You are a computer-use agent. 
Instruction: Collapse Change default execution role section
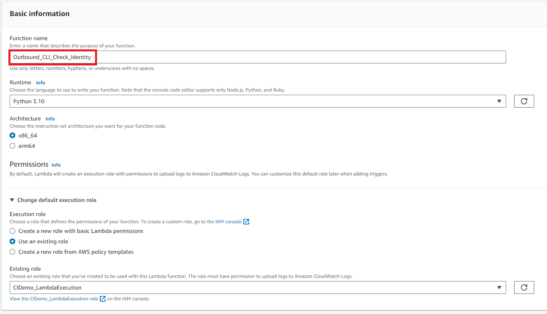(53, 200)
